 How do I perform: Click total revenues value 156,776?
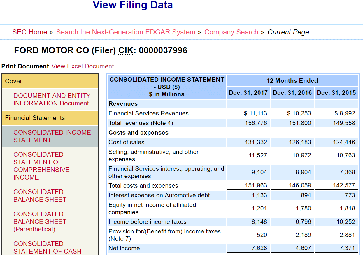coord(256,123)
